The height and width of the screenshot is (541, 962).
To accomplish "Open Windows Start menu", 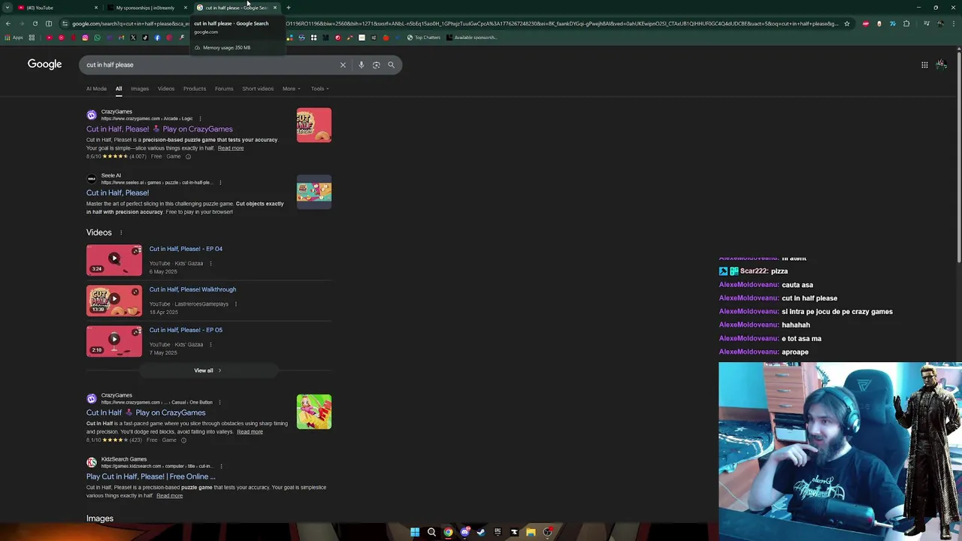I will (x=415, y=532).
